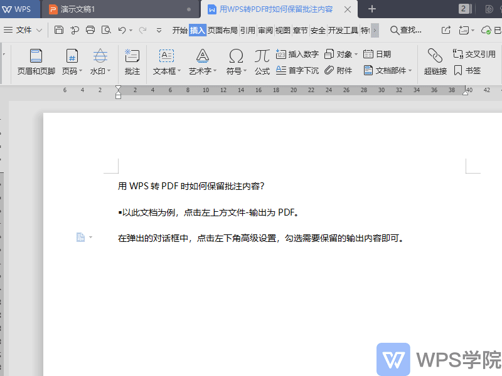Open the 文件 menu
This screenshot has width=502, height=376.
click(x=23, y=30)
